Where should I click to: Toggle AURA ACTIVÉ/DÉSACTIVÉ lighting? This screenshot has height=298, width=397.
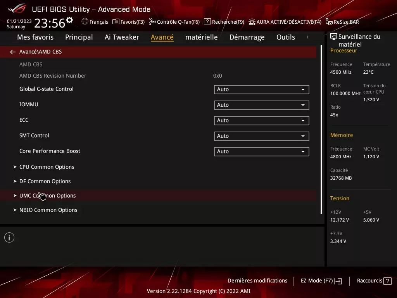click(x=285, y=22)
